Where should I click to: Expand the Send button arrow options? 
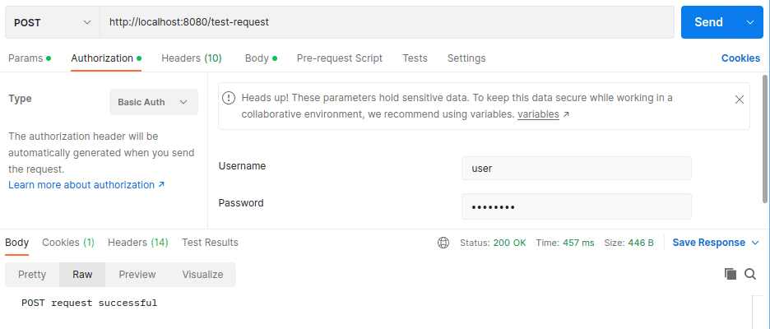click(x=749, y=22)
